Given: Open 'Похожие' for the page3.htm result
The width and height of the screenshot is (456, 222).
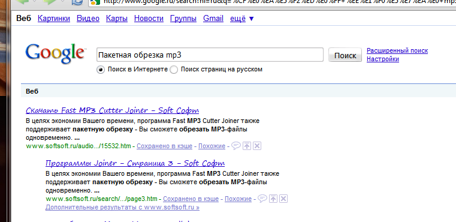Looking at the screenshot, I should pyautogui.click(x=238, y=199).
